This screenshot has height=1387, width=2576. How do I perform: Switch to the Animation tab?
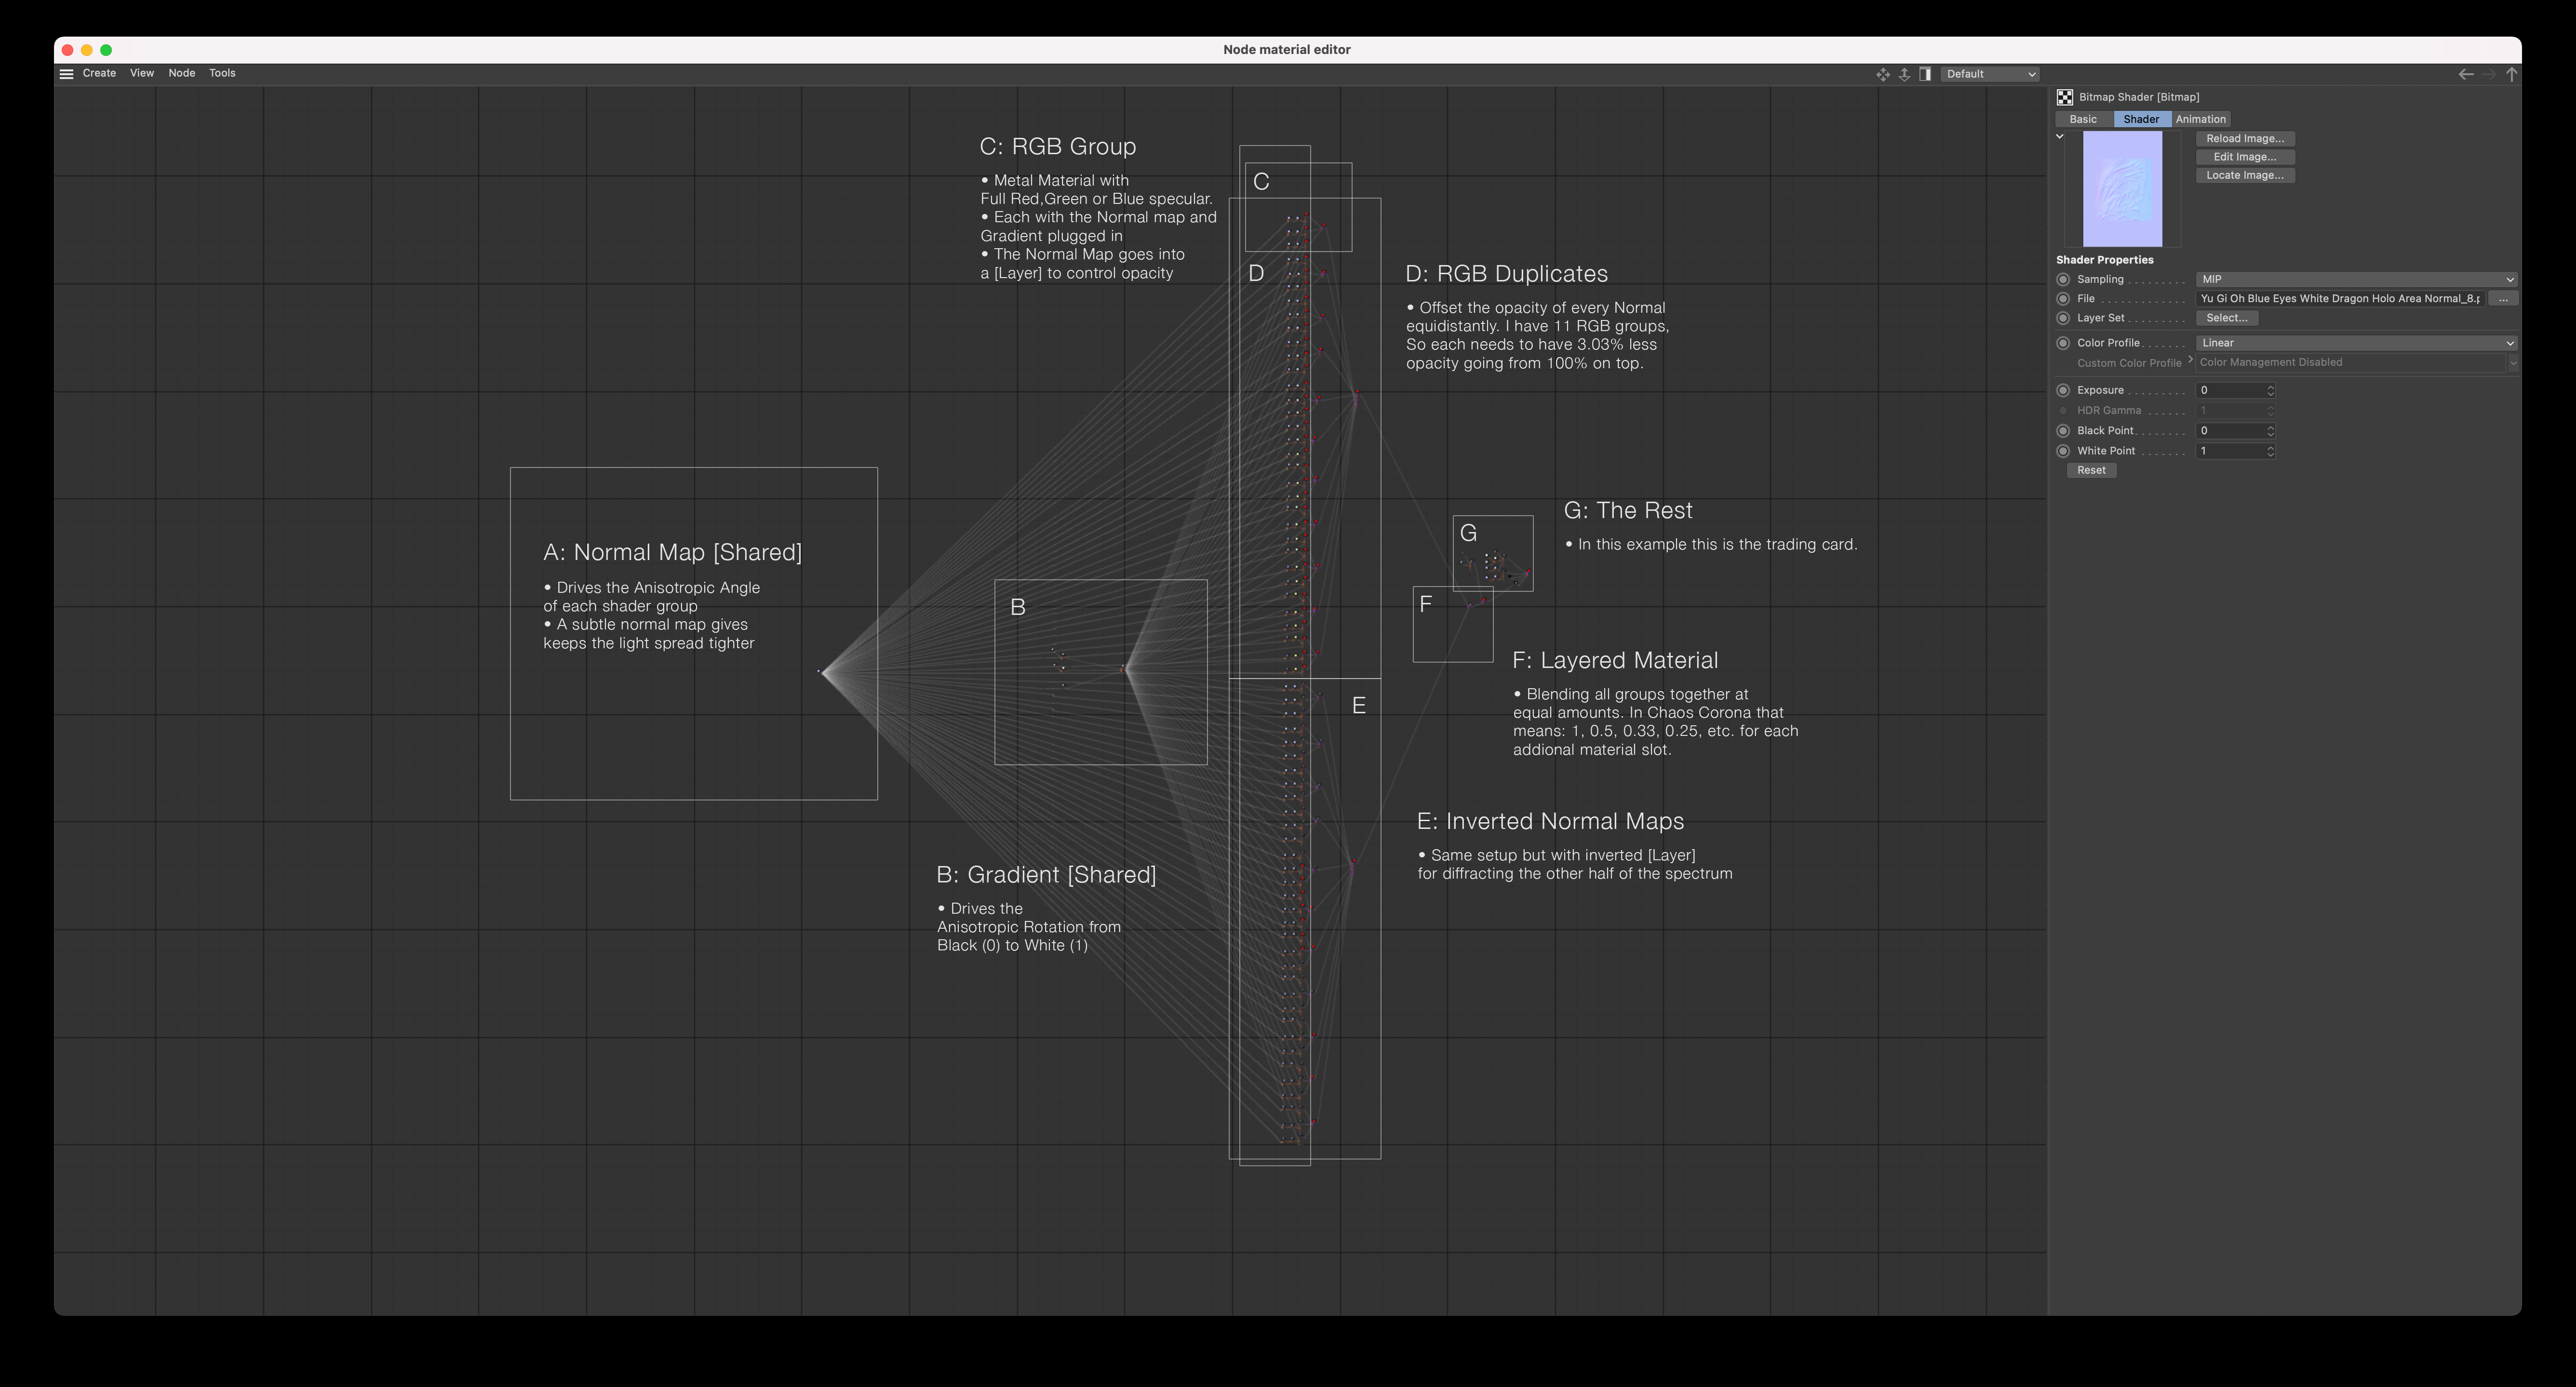2201,119
